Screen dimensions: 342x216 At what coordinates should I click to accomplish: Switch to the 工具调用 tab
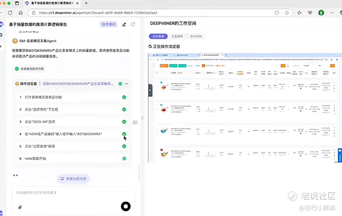click(177, 37)
